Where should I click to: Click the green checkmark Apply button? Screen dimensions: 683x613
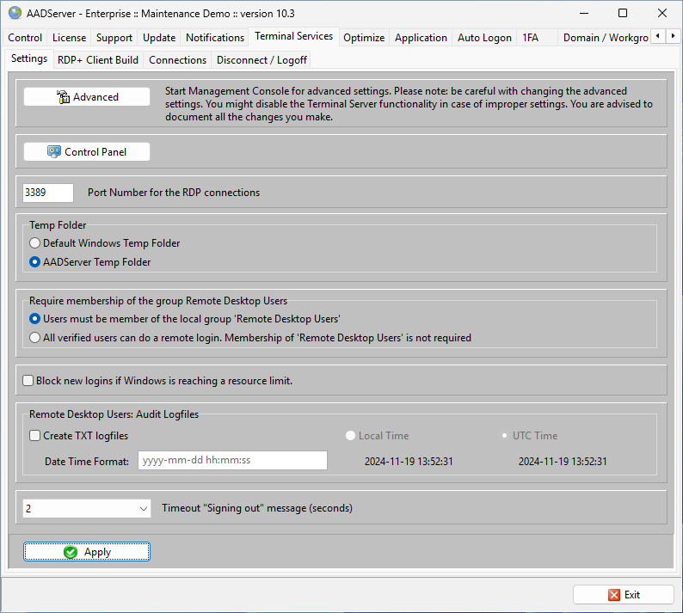click(x=87, y=552)
